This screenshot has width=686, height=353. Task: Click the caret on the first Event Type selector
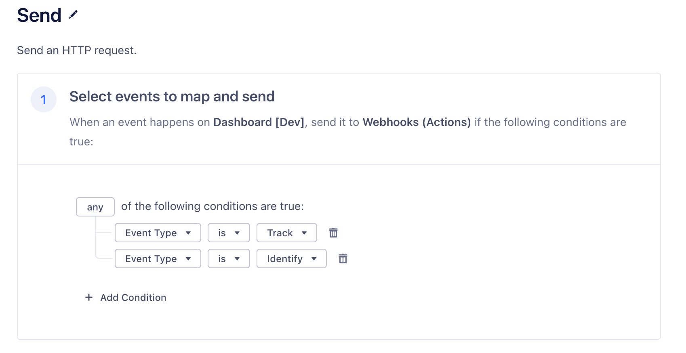point(189,233)
